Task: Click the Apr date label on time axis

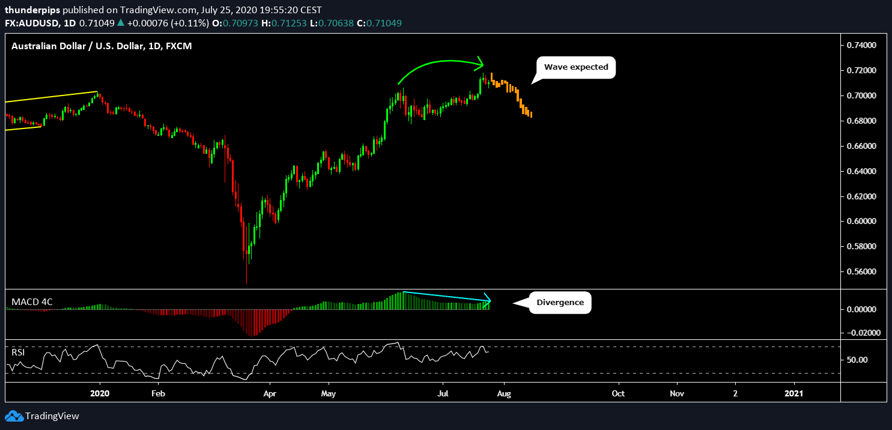Action: point(270,393)
